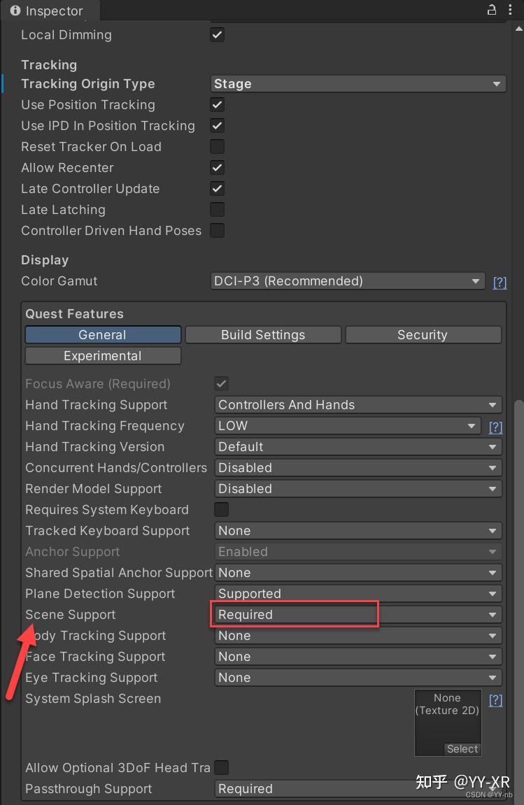Click the Inspector info icon

(x=15, y=10)
